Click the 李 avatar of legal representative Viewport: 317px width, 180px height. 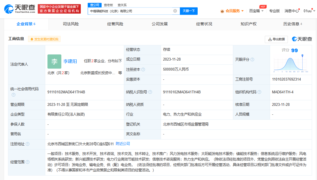point(54,61)
